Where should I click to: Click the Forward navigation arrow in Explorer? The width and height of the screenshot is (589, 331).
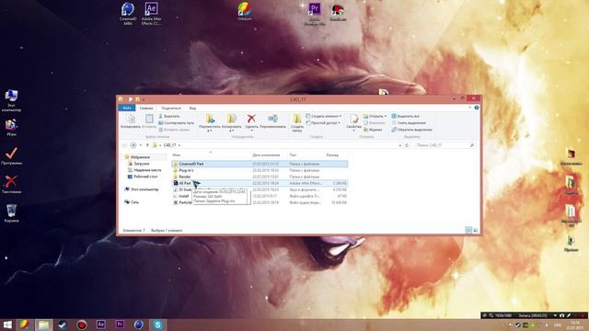(133, 145)
